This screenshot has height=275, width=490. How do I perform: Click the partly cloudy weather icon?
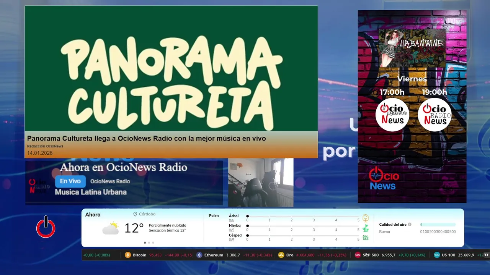(111, 228)
